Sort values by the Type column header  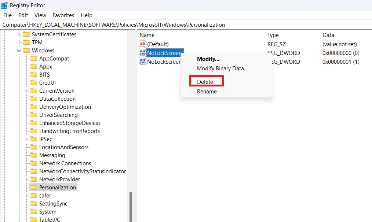(x=273, y=35)
